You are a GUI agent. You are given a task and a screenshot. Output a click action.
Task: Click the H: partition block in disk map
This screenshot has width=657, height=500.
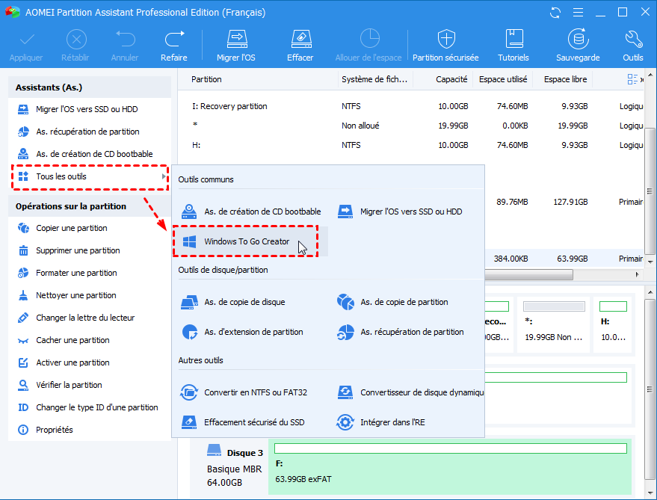(x=613, y=324)
